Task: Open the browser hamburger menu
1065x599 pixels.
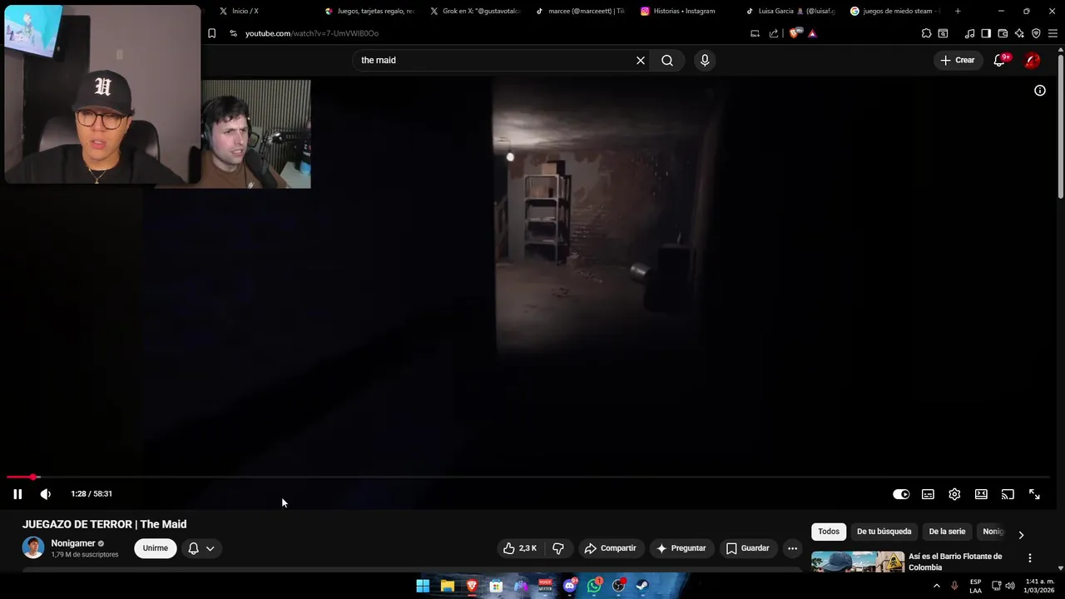Action: pos(1053,33)
